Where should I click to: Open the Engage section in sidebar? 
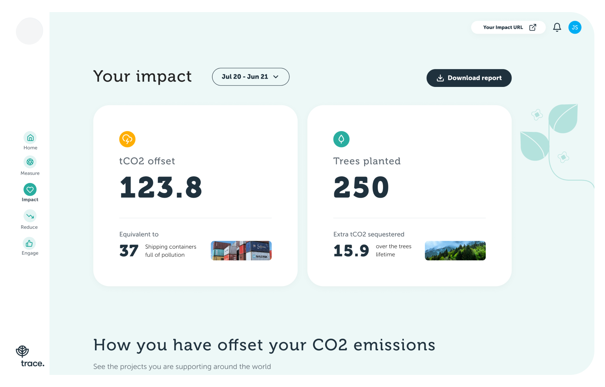point(30,243)
